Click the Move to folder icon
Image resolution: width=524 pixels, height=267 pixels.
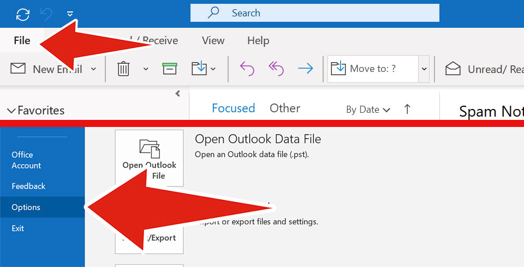[x=199, y=68]
